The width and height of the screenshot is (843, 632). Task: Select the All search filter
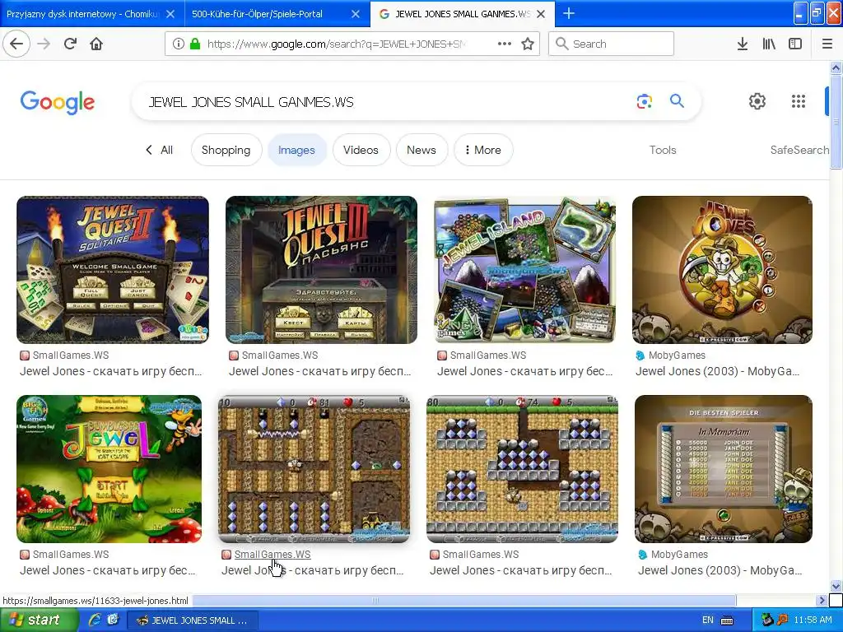[x=160, y=150]
